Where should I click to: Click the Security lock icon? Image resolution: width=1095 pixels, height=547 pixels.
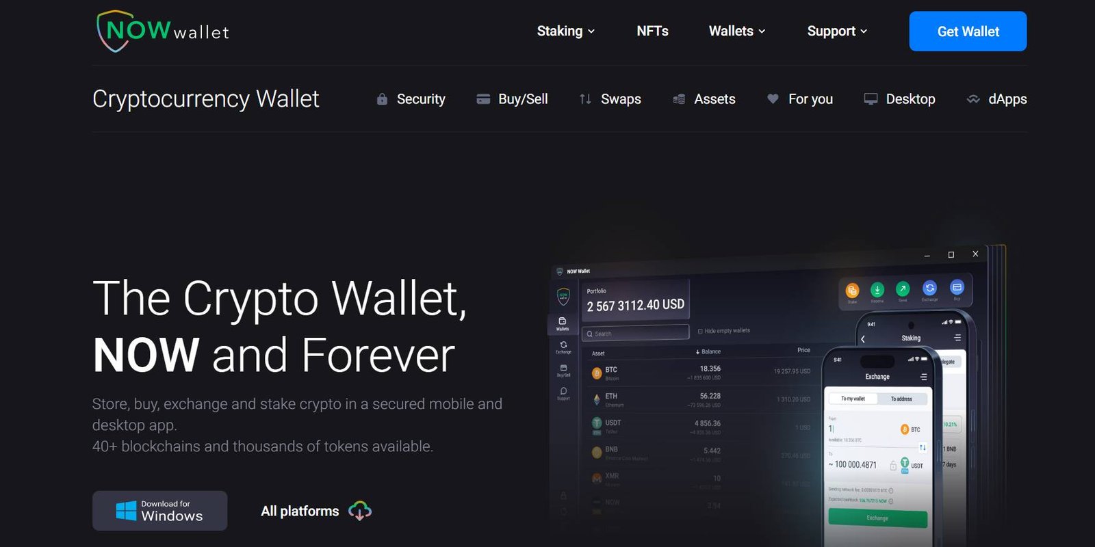382,99
